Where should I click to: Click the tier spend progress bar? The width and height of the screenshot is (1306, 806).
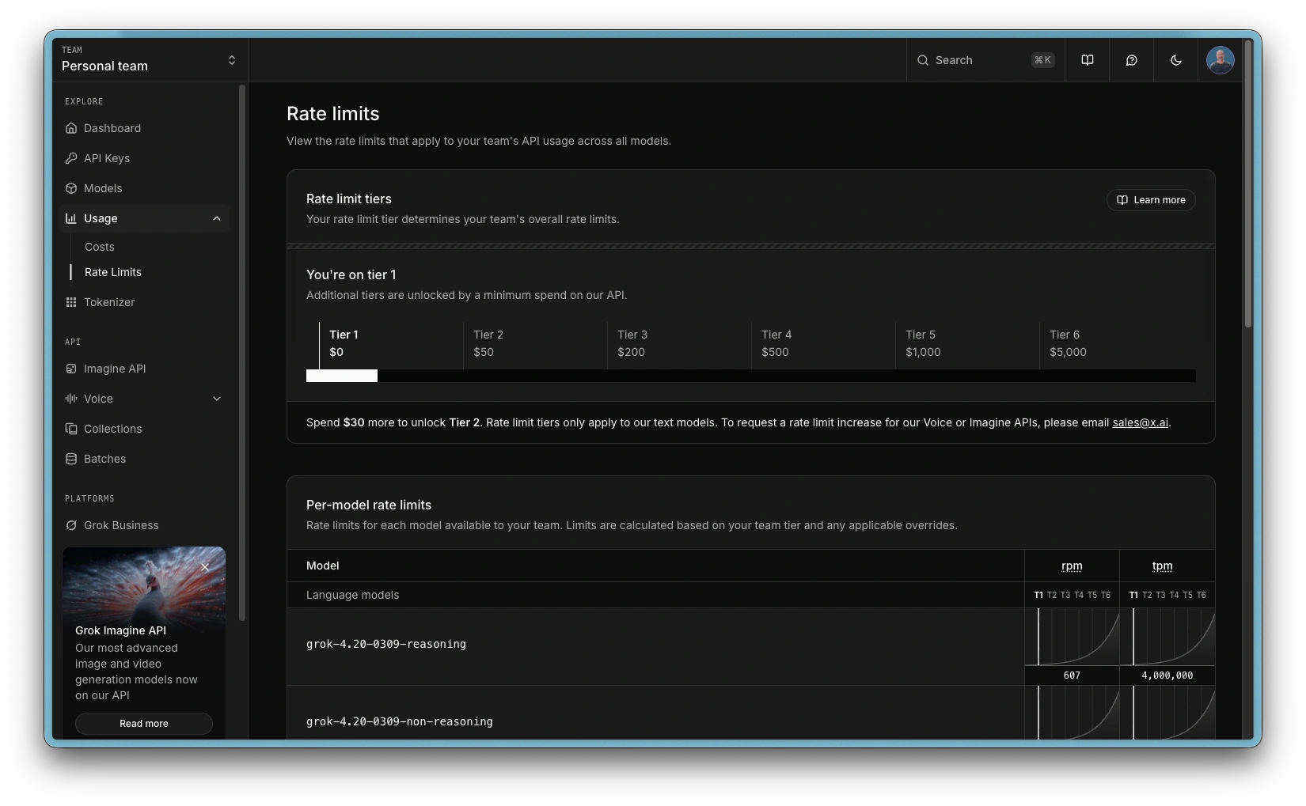pyautogui.click(x=750, y=376)
